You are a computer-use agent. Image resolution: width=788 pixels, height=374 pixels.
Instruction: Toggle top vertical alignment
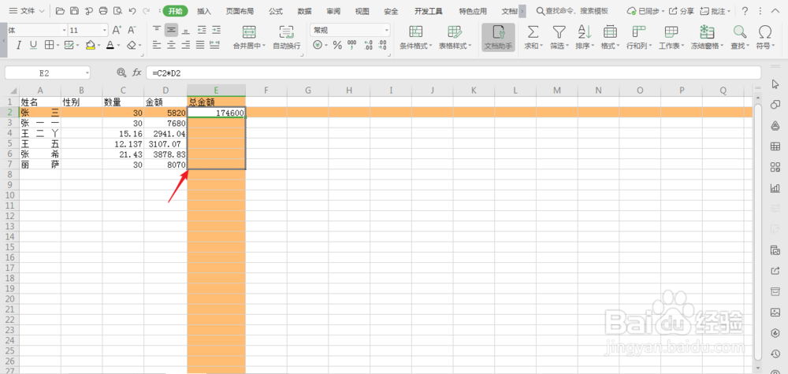158,30
